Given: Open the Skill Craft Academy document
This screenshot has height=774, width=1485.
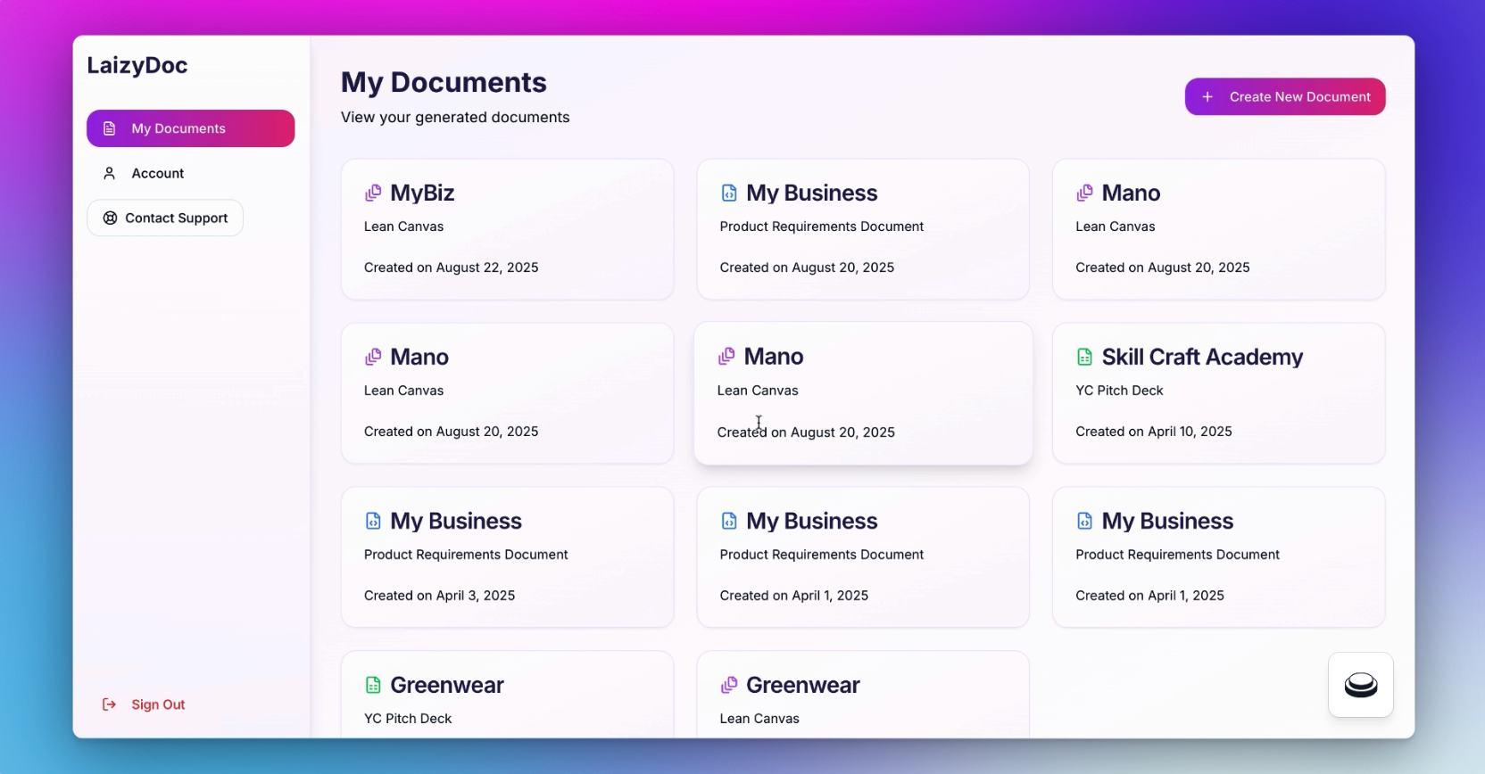Looking at the screenshot, I should coord(1202,357).
